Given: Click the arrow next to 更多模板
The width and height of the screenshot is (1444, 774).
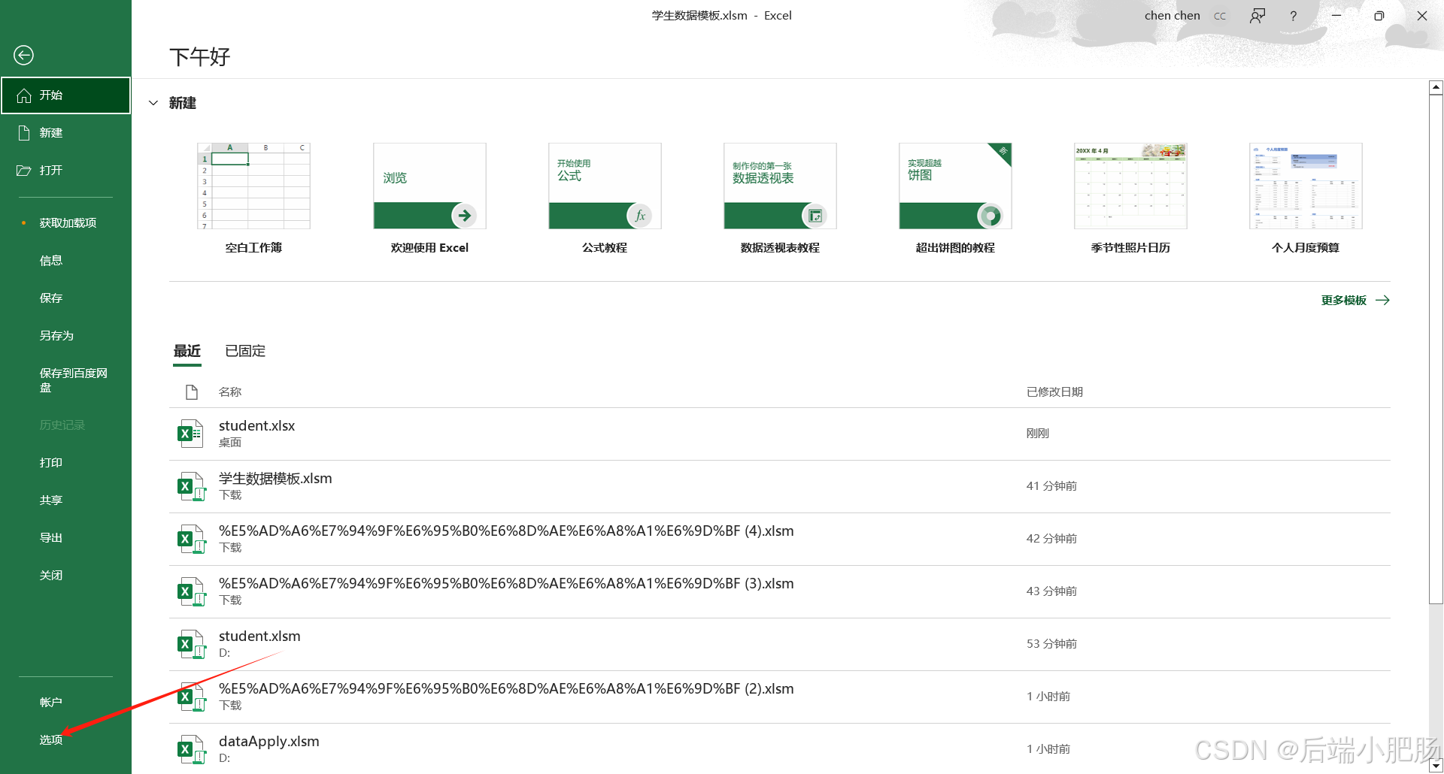Looking at the screenshot, I should coord(1382,300).
